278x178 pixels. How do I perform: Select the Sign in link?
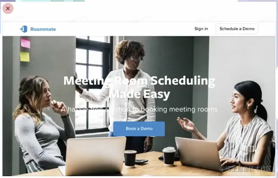pos(201,29)
